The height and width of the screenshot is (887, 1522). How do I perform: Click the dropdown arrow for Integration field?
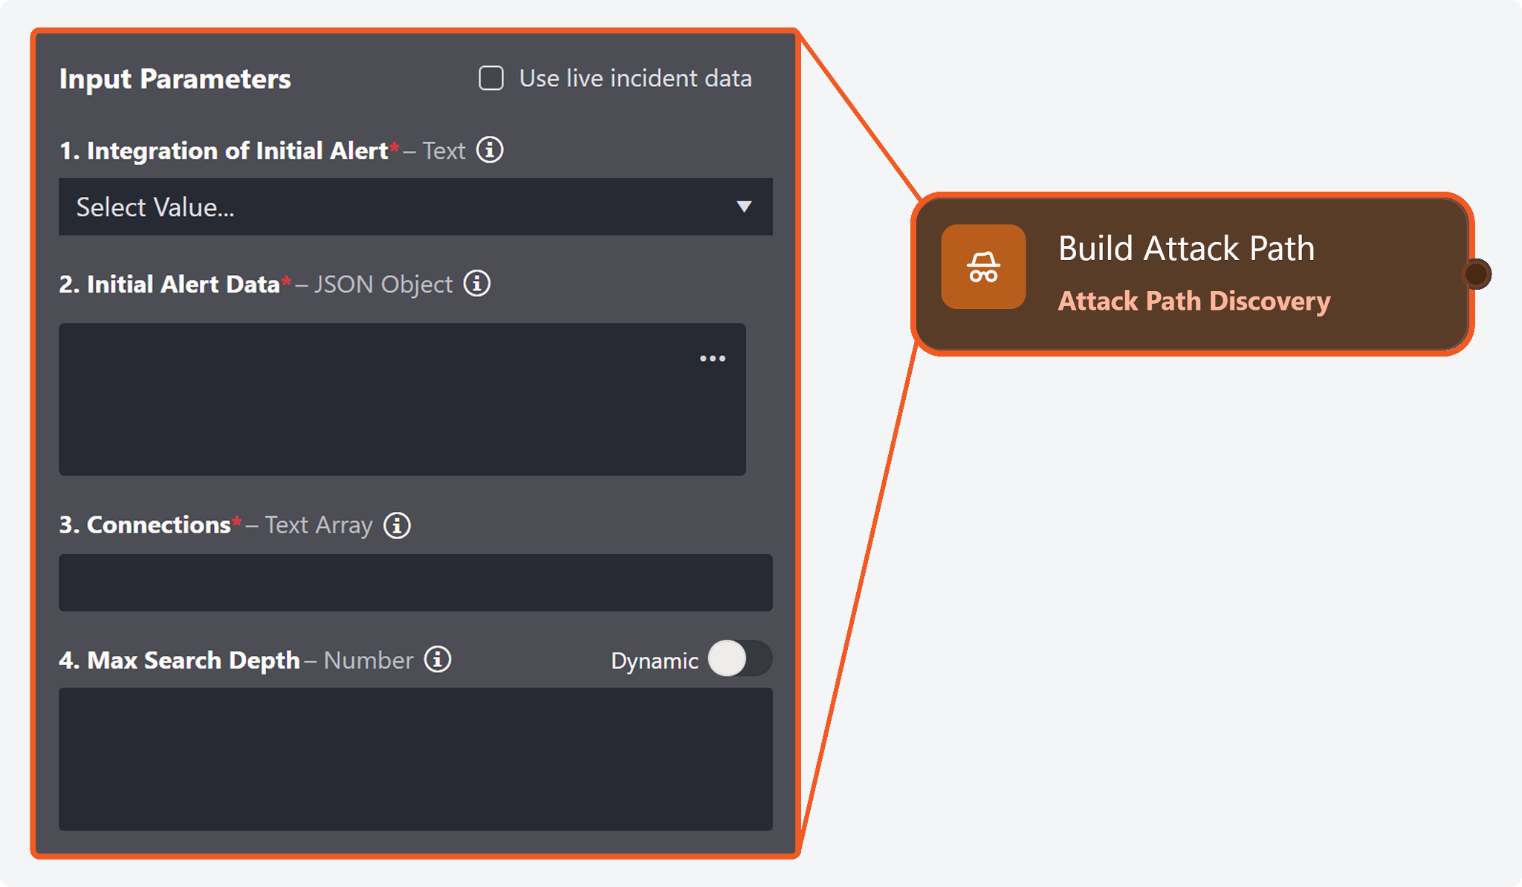744,207
